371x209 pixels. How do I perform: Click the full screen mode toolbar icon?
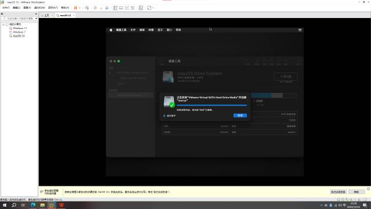pyautogui.click(x=127, y=8)
